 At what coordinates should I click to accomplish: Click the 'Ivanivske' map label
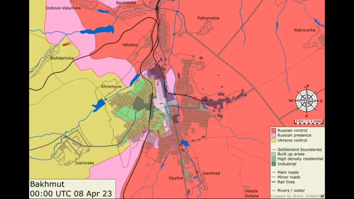[x=85, y=163]
